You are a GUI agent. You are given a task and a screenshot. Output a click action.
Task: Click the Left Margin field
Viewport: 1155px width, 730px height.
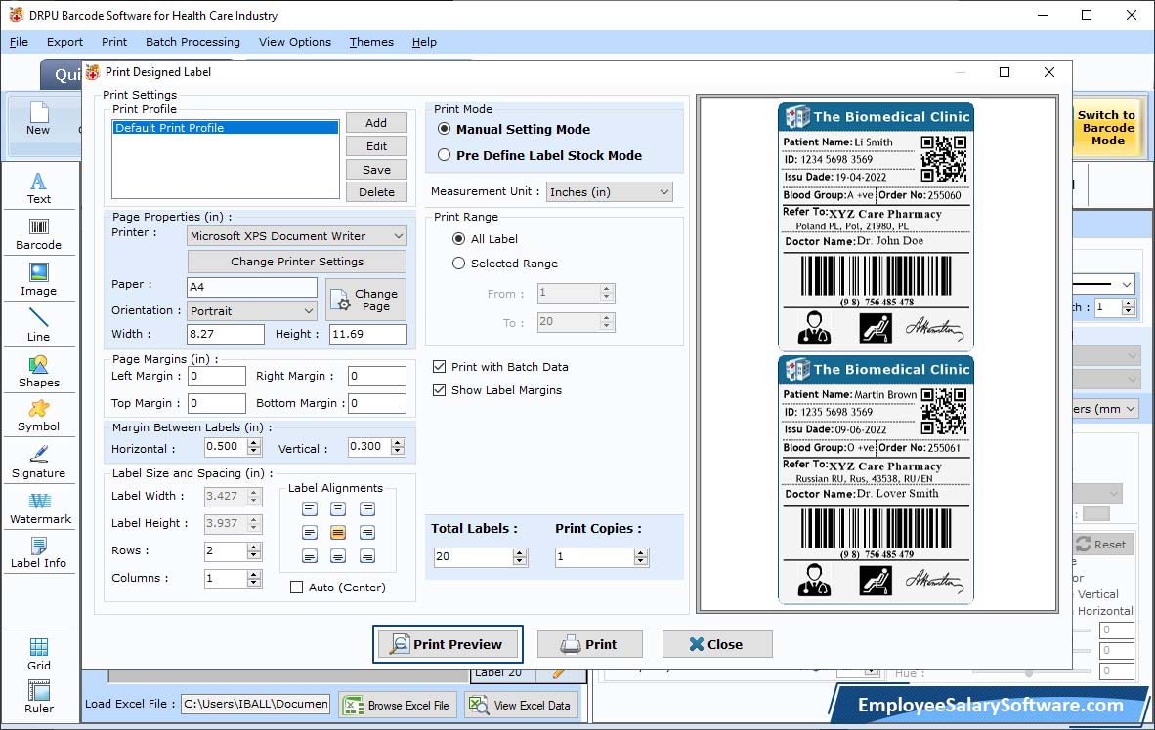tap(217, 376)
